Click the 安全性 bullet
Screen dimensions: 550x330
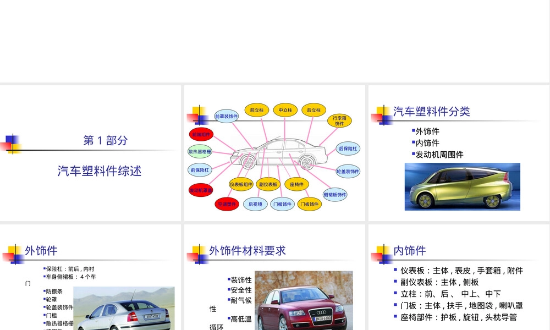pos(240,290)
